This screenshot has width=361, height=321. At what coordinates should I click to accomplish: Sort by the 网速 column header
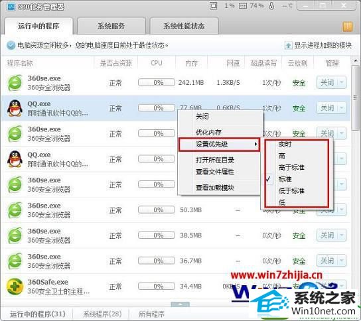(233, 63)
